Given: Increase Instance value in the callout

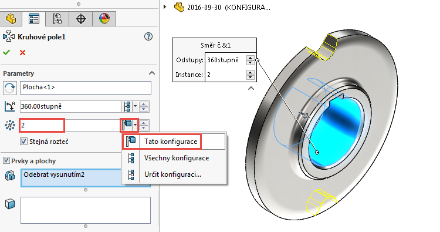Looking at the screenshot, I should 250,72.
